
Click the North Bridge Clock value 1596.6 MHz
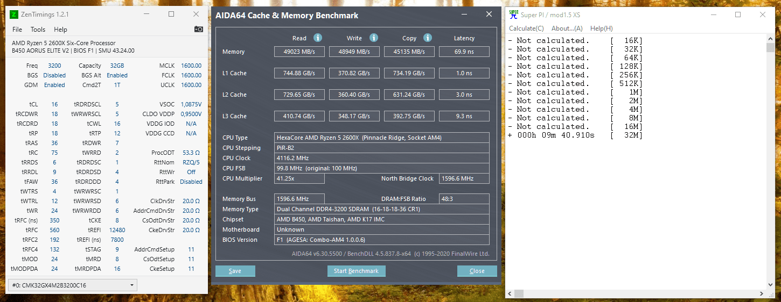coord(464,178)
